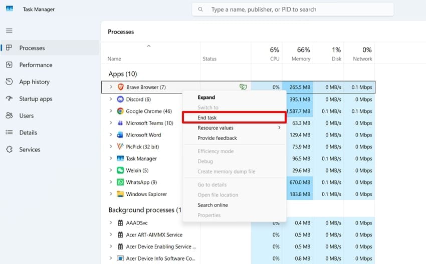Open the Services section icon

[x=9, y=149]
